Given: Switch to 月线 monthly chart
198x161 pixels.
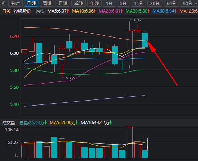Looking at the screenshot, I should (63, 4).
